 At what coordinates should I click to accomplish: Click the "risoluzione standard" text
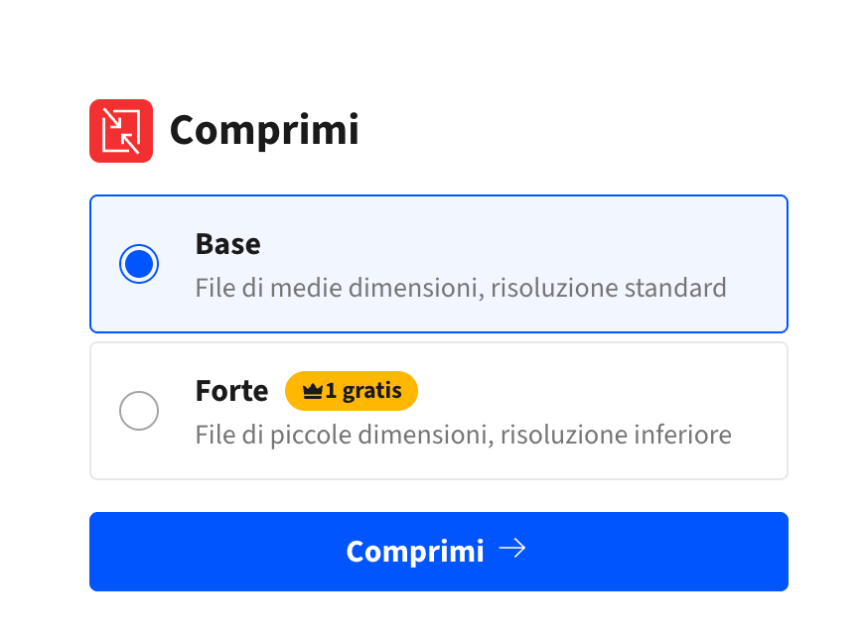608,289
